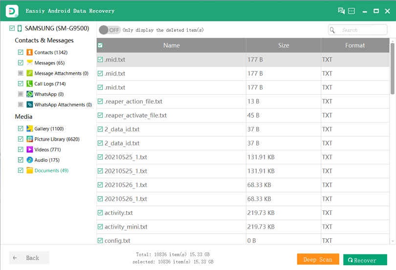Click the vertical scrollbar thumb
This screenshot has width=396, height=270.
point(392,69)
